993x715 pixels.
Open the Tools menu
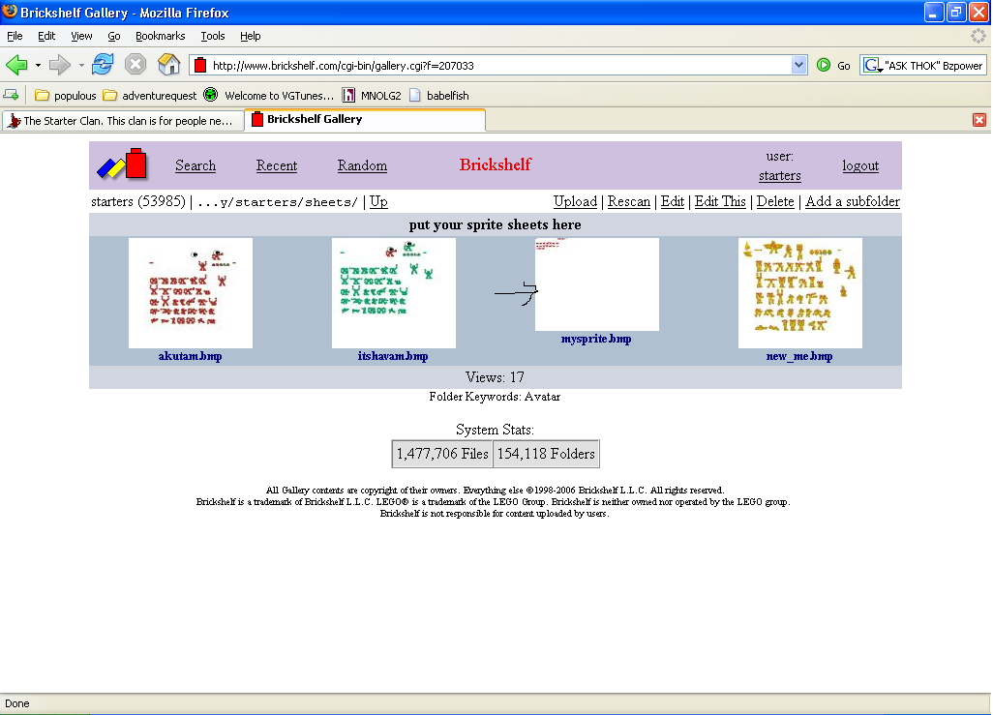[213, 36]
